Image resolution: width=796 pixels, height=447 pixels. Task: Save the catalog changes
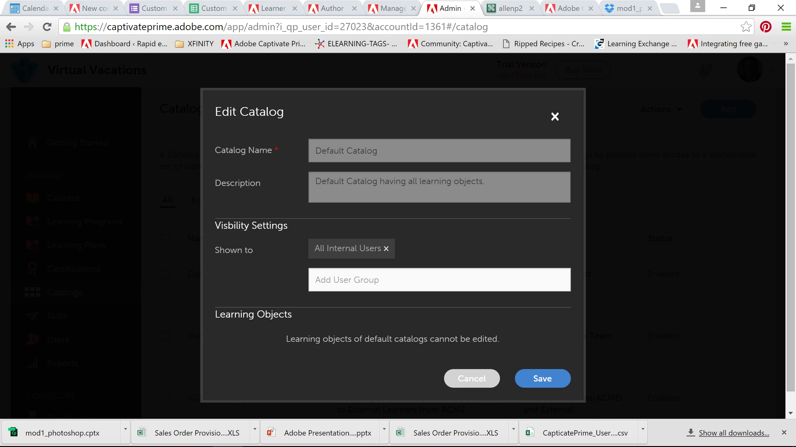(x=543, y=378)
